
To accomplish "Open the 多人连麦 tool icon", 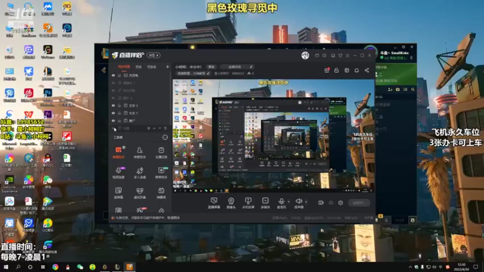I will coord(140,173).
